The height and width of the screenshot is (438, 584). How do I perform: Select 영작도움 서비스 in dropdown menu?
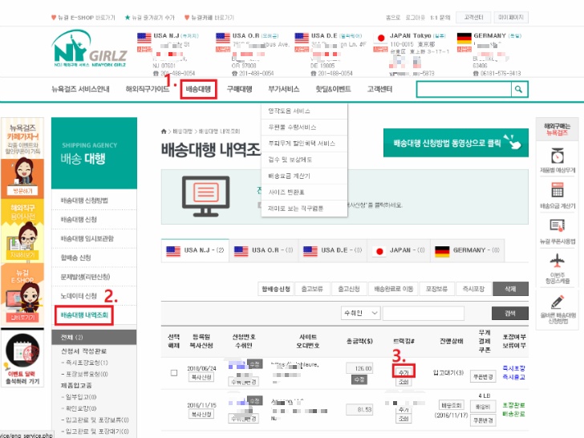coord(304,111)
